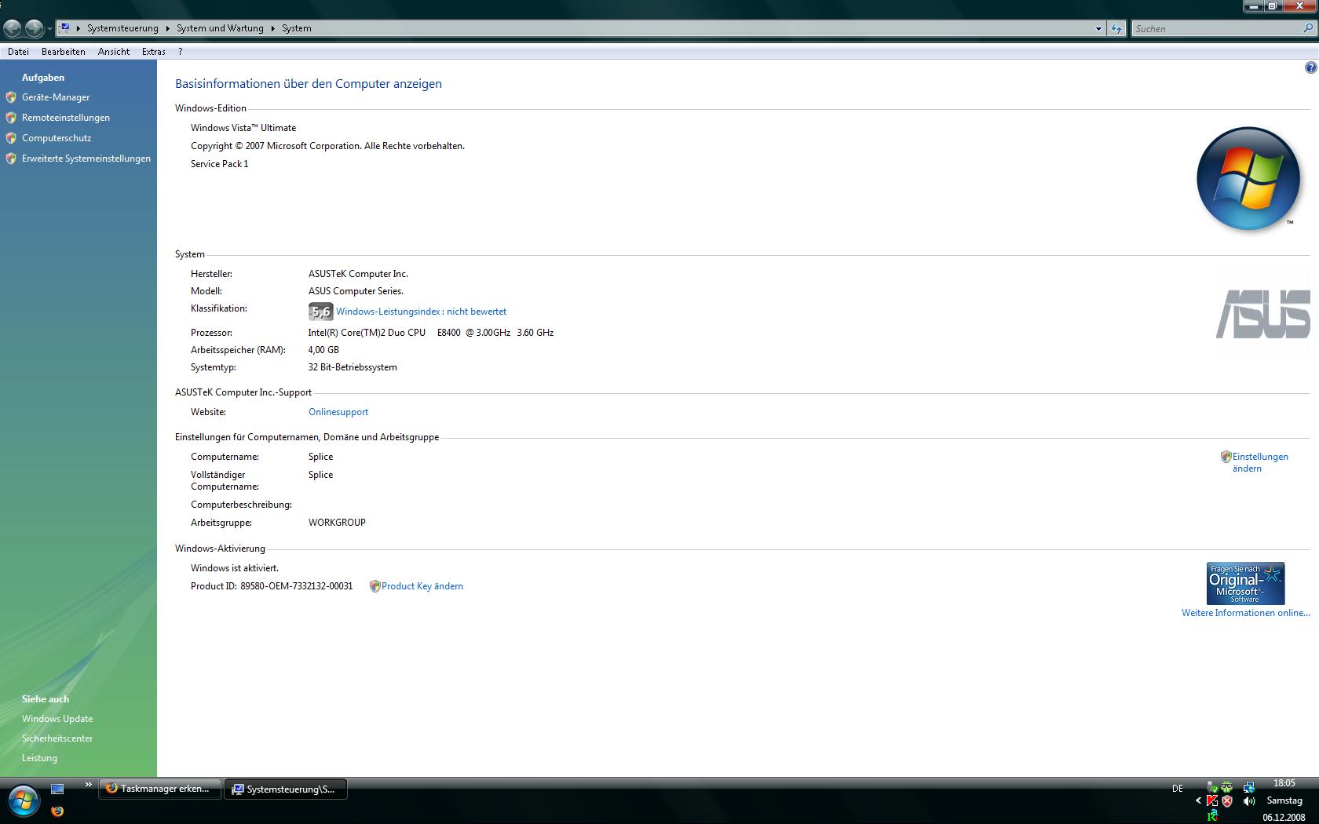The height and width of the screenshot is (824, 1319).
Task: Click System und Wartung in the breadcrumb
Action: (x=220, y=28)
